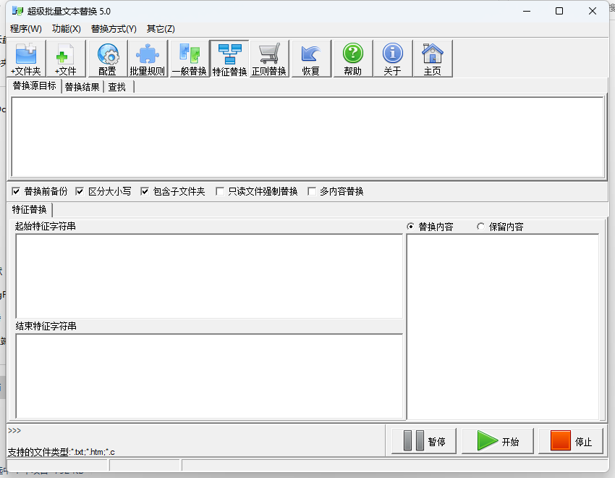The image size is (615, 478).
Task: Click the 支持的文件类型 status text
Action: click(61, 452)
